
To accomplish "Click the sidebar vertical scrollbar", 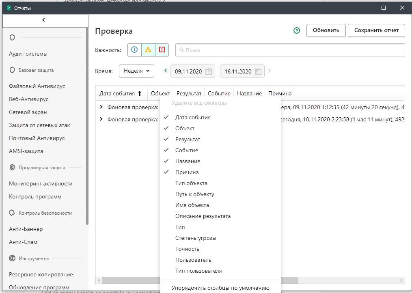I will coord(87,126).
